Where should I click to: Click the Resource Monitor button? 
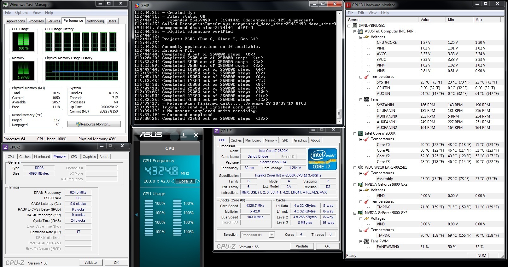[94, 124]
